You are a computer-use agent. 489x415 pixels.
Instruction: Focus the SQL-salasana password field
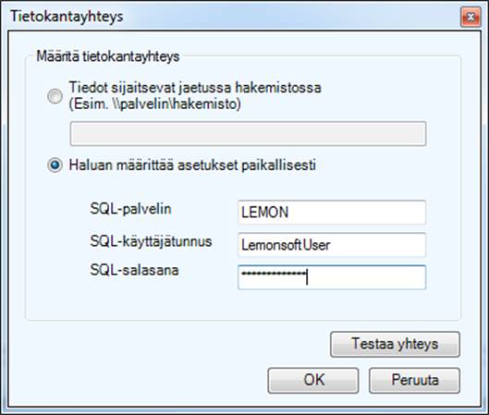click(x=332, y=277)
